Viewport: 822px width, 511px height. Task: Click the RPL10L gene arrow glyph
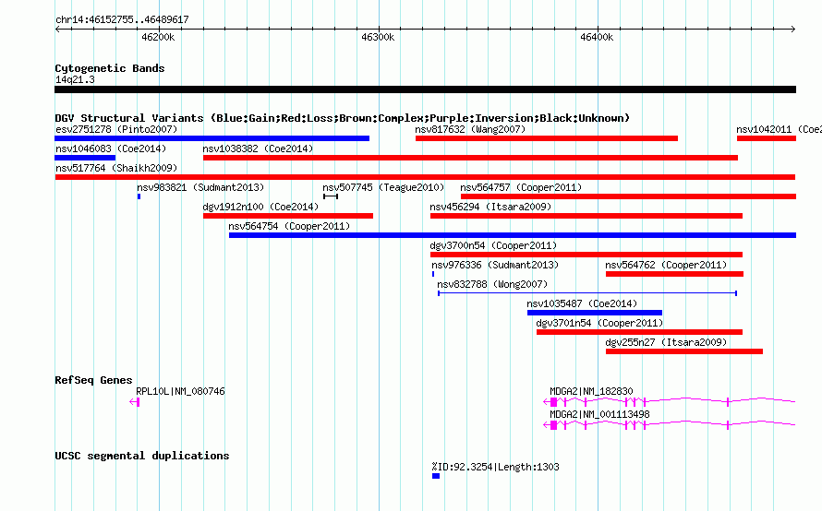pyautogui.click(x=134, y=402)
